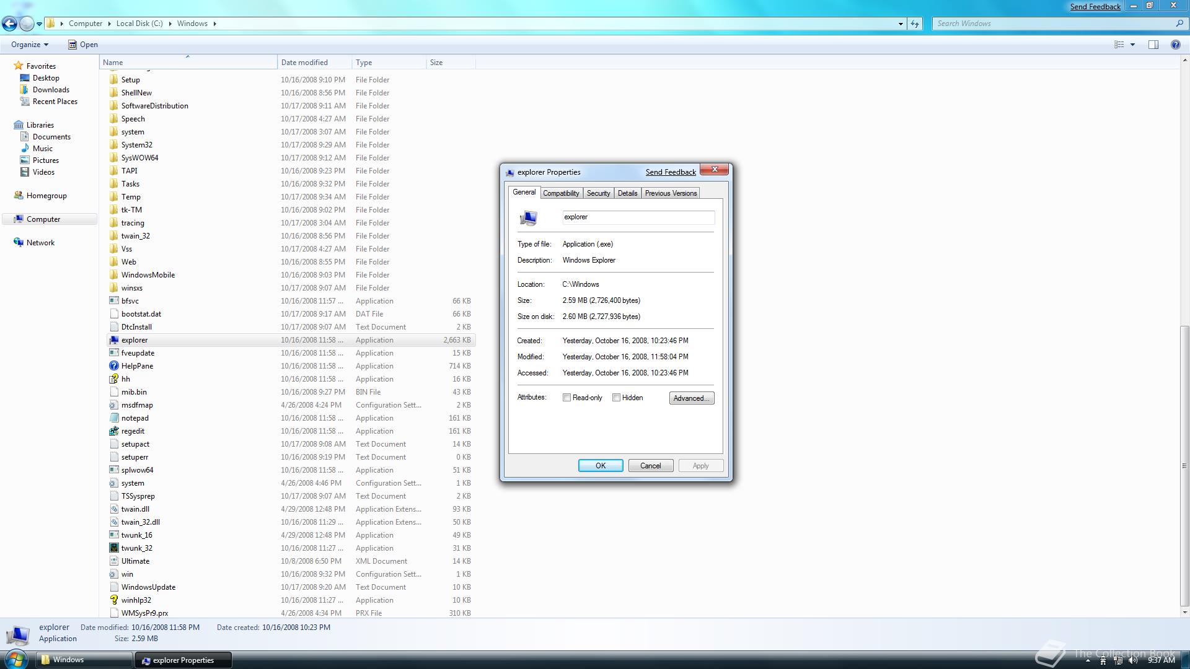Select the twunk_32 file icon
The height and width of the screenshot is (669, 1190).
pos(114,548)
